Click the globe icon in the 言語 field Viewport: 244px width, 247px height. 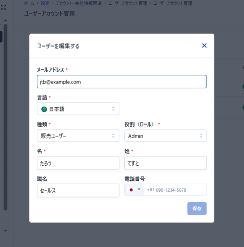click(44, 109)
